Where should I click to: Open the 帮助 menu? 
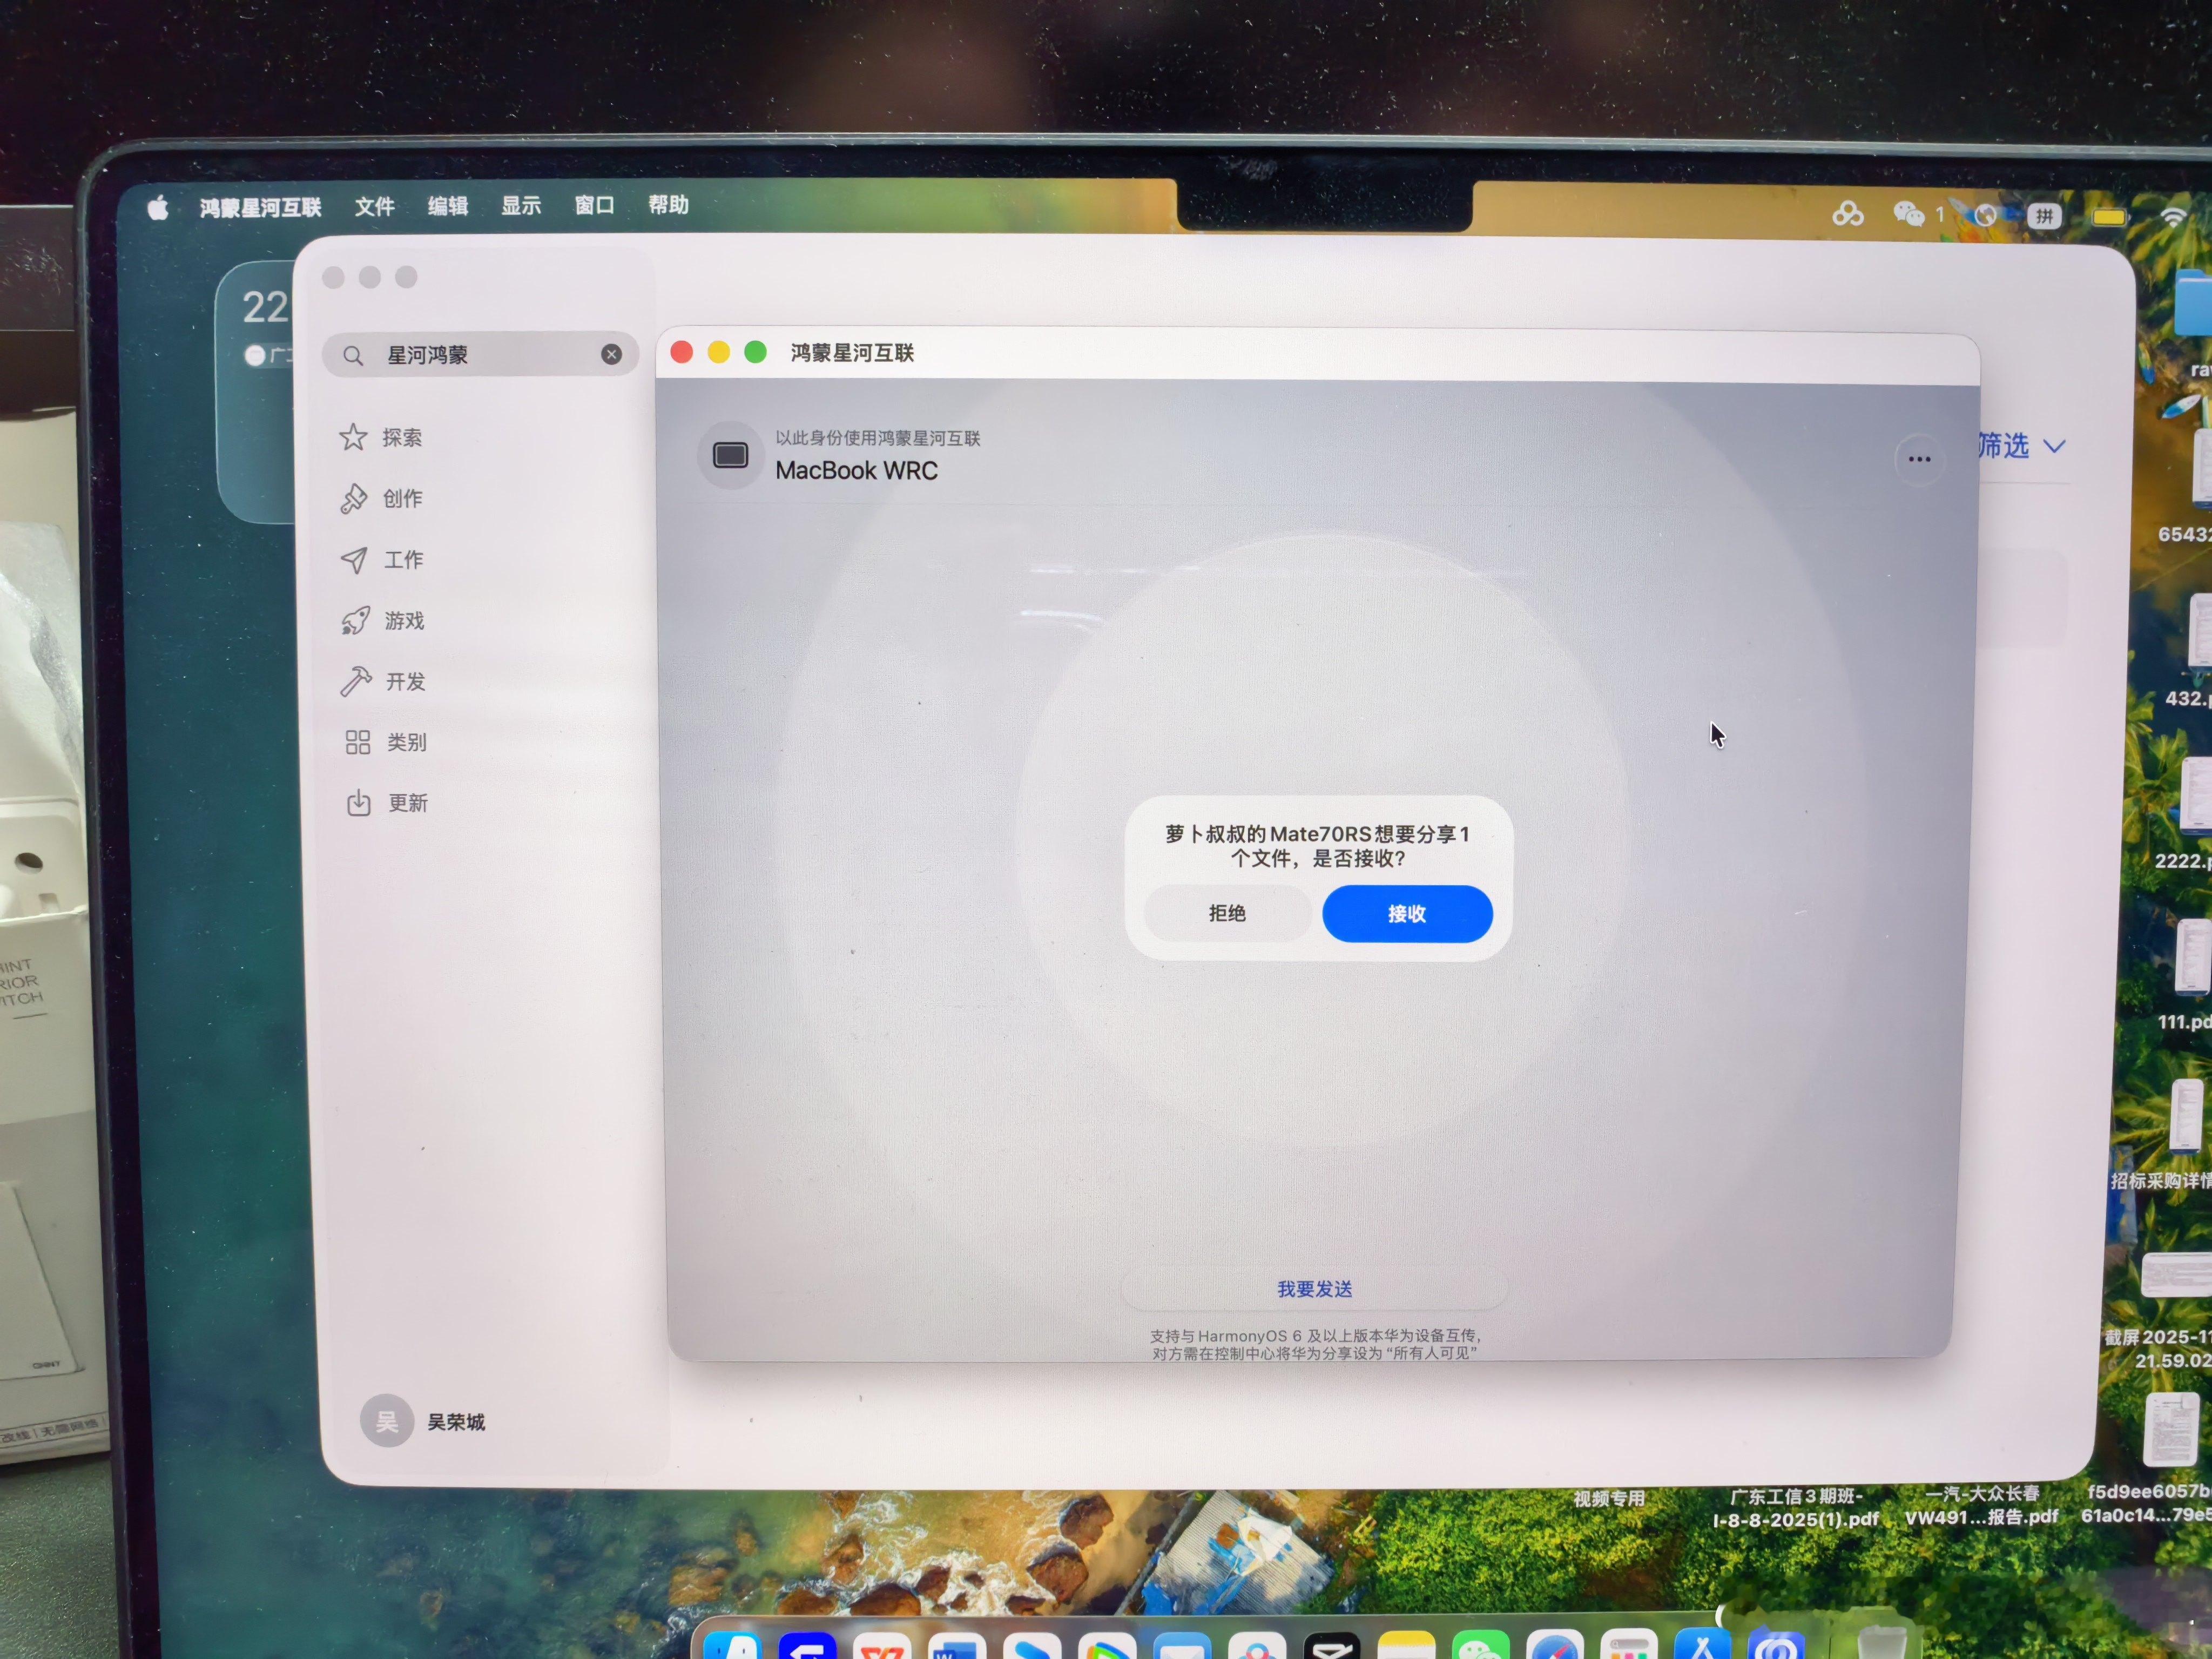click(x=668, y=205)
